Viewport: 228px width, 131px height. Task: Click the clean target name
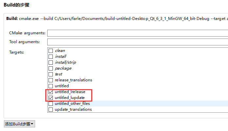tap(60, 51)
